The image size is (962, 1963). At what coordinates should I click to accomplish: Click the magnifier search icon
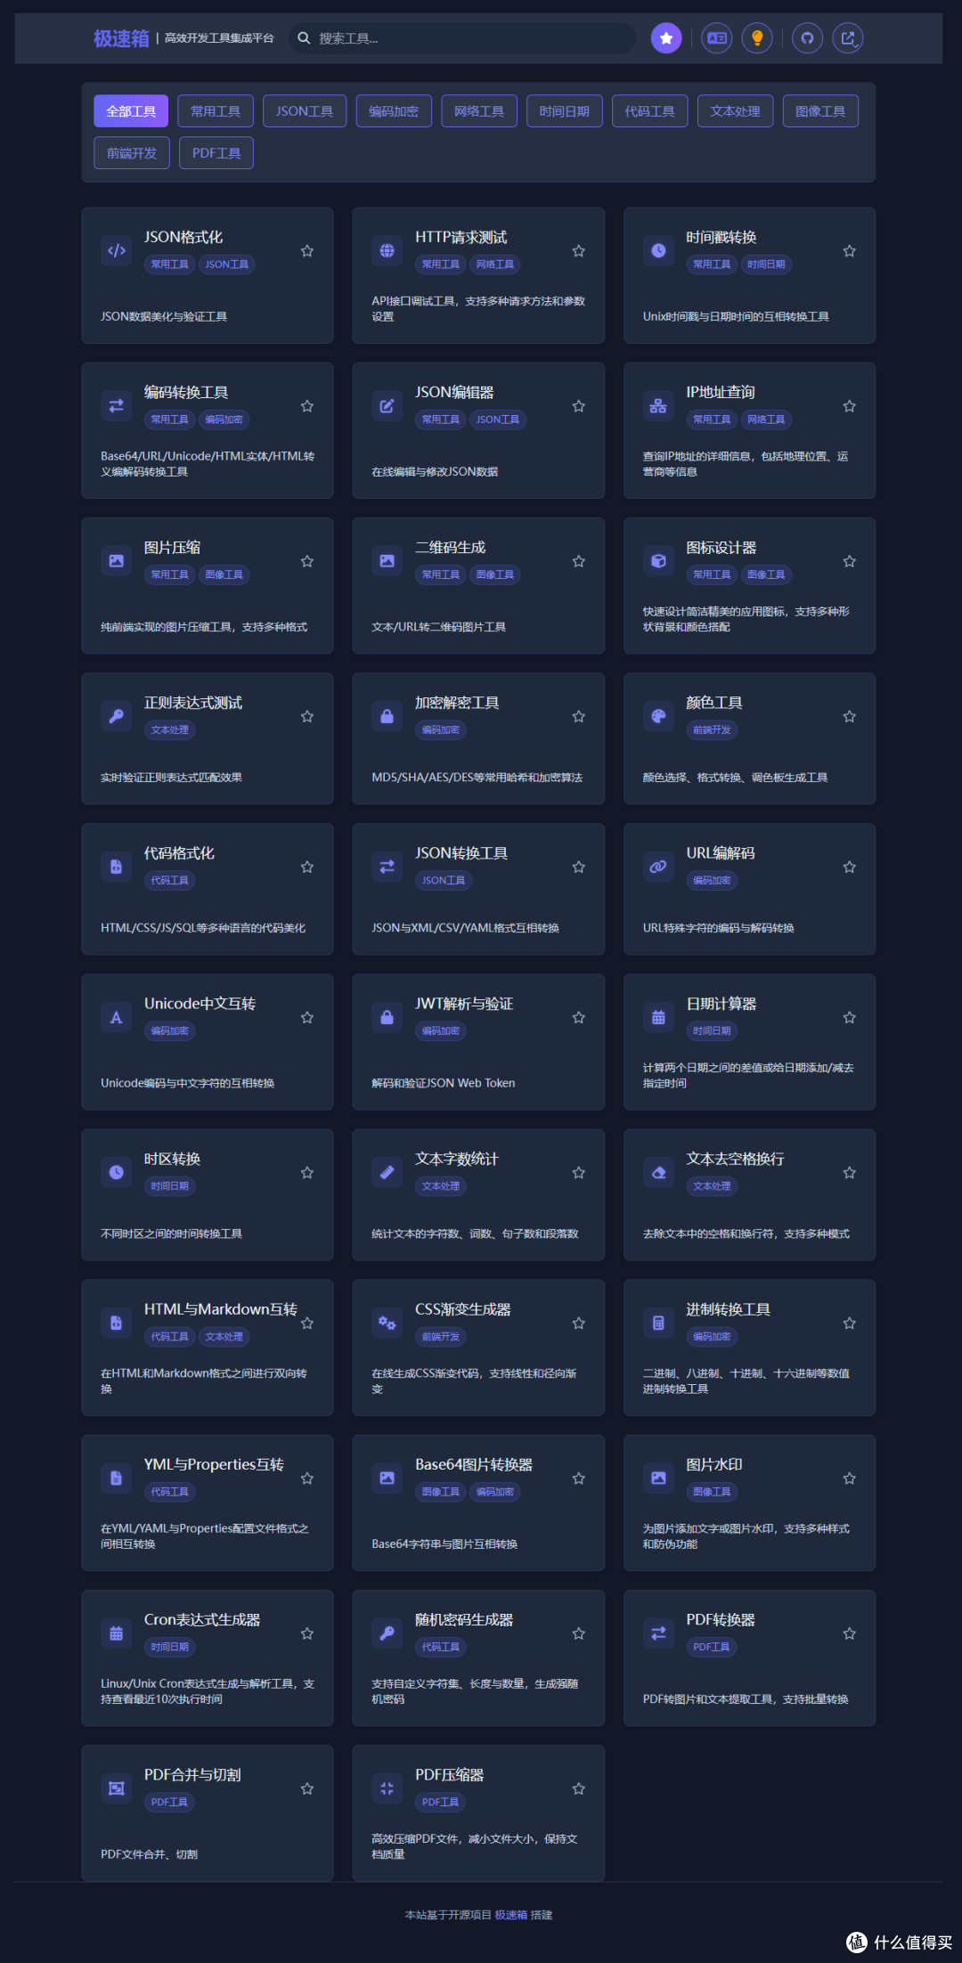(x=304, y=38)
